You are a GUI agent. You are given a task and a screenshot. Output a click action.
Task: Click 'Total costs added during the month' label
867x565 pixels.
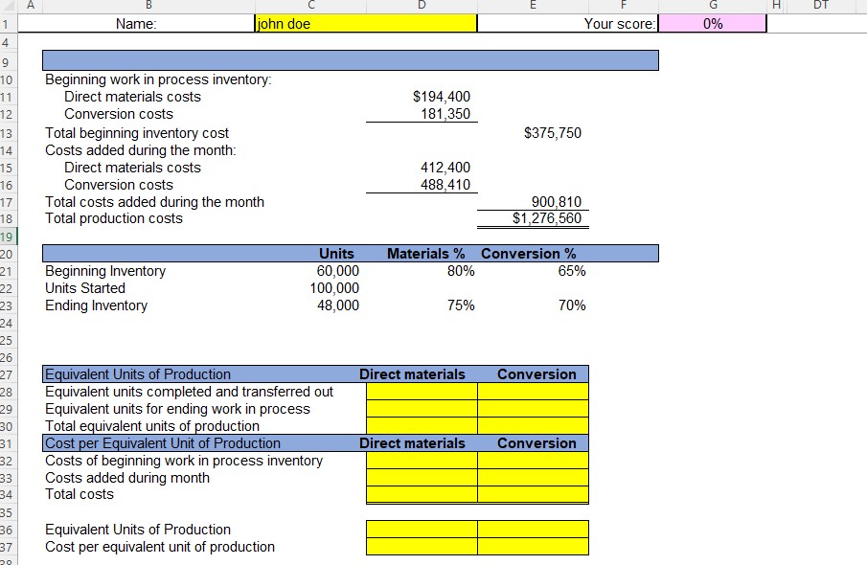(x=154, y=202)
